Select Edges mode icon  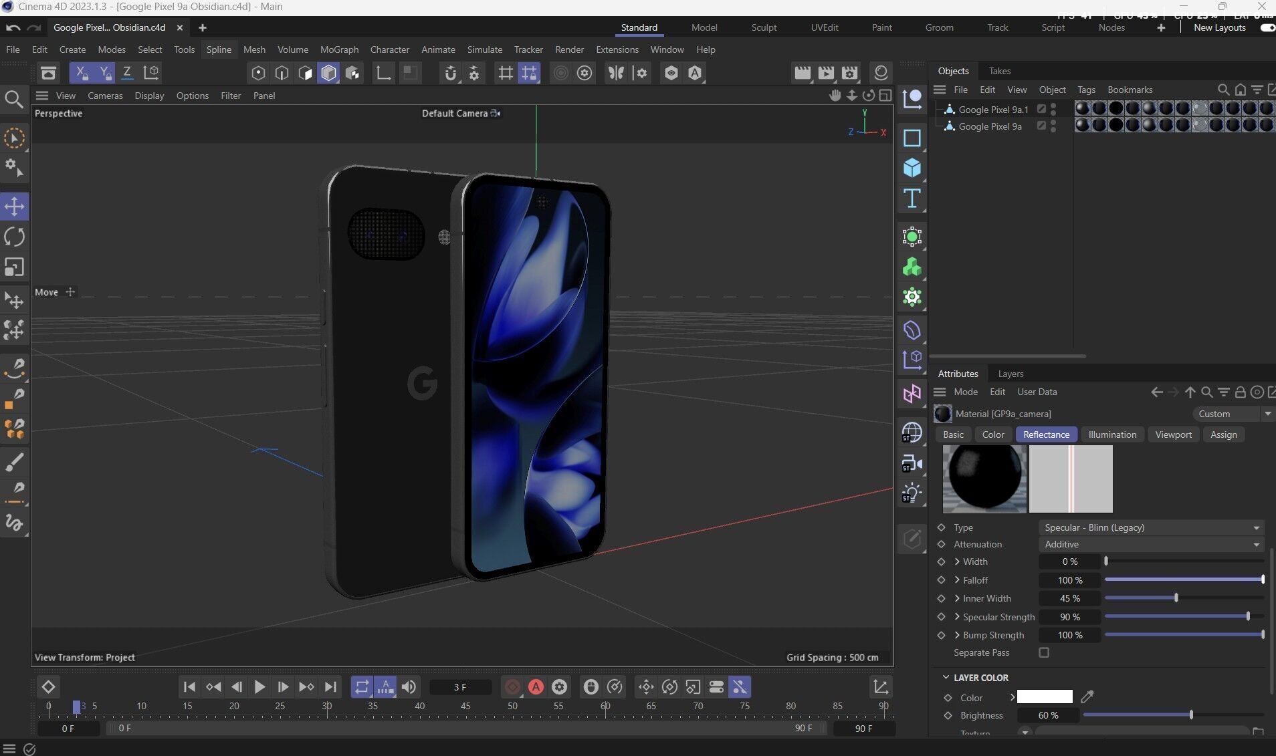[x=282, y=73]
